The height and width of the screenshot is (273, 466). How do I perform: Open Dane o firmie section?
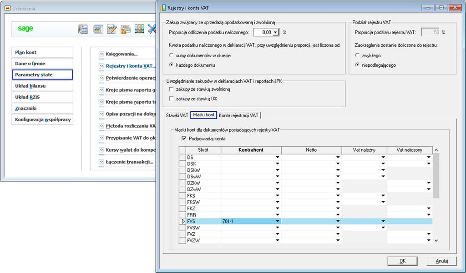(42, 64)
